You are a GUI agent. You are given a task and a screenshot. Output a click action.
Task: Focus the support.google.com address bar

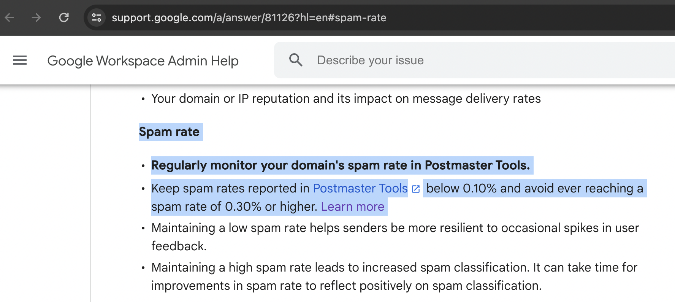click(249, 17)
